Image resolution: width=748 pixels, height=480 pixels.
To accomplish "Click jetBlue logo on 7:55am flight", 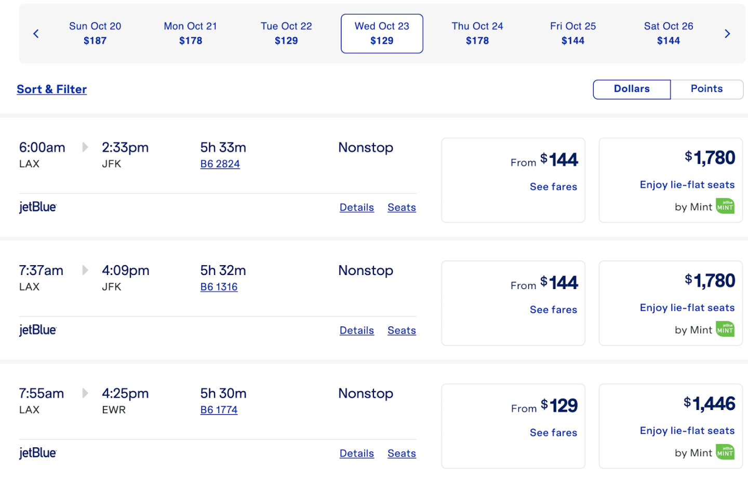I will tap(37, 453).
